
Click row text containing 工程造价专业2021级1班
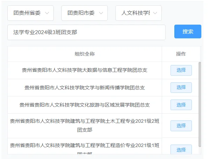pos(85,148)
